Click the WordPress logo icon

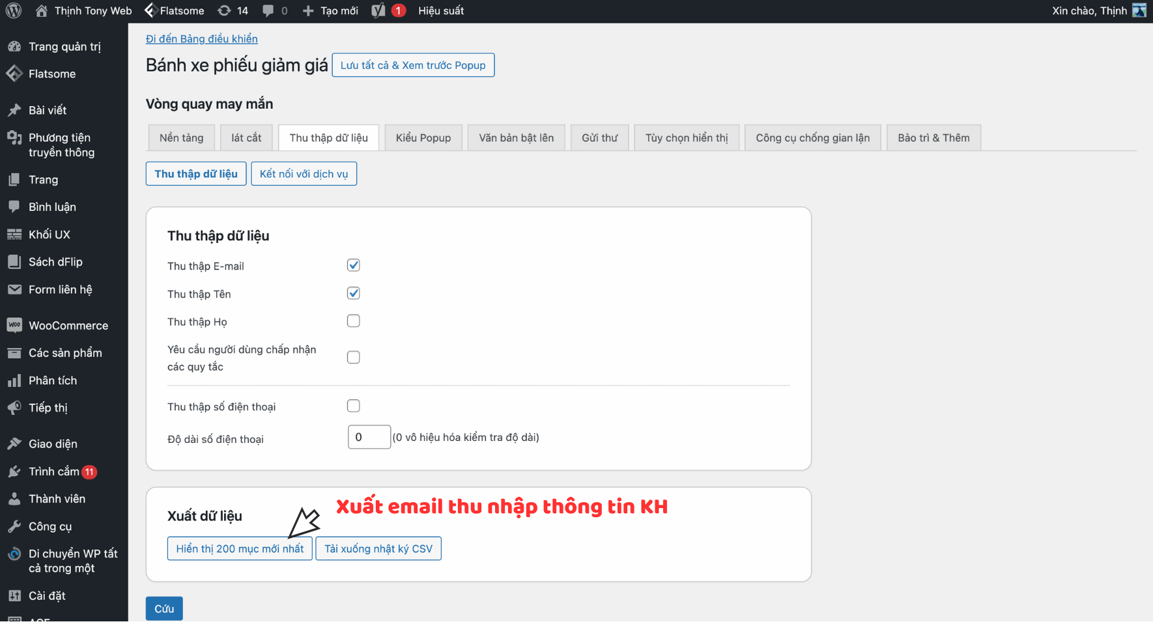coord(14,11)
